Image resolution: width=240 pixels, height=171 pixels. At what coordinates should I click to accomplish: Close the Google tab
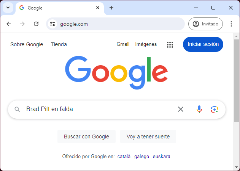tap(98, 8)
